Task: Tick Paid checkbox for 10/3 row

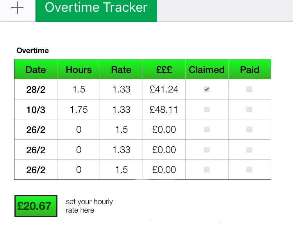Action: point(249,109)
